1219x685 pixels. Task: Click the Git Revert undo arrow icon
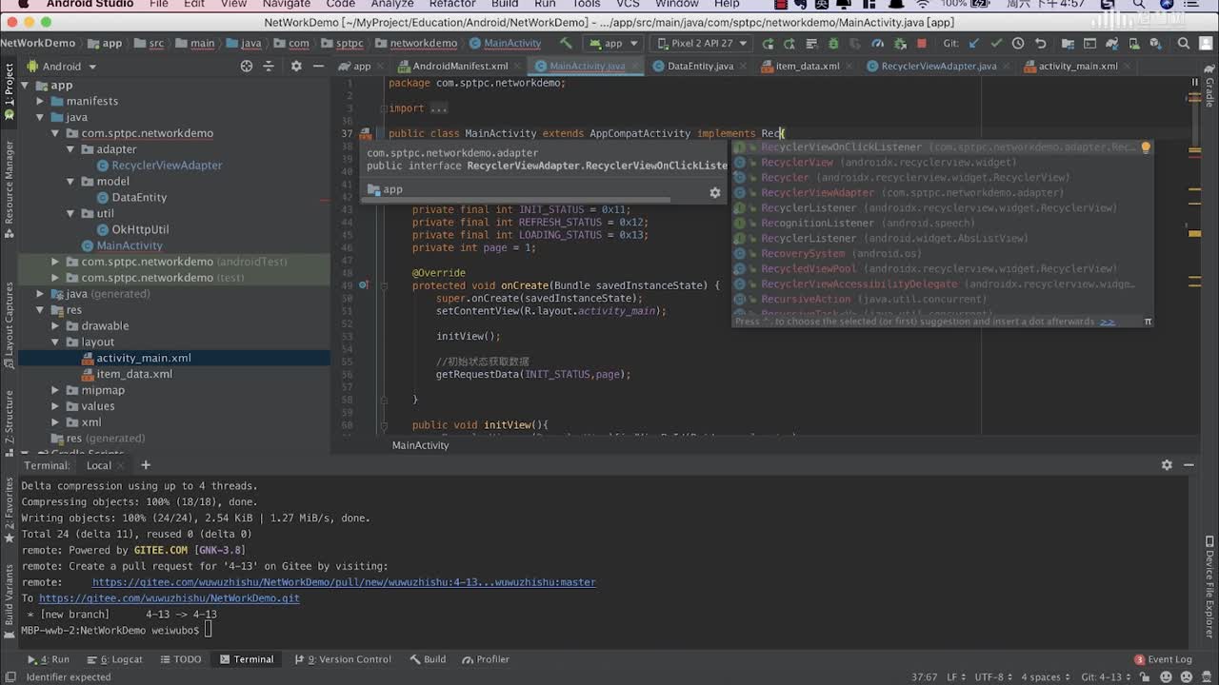coord(1040,43)
